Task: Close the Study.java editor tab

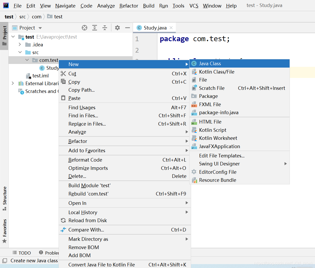Action: point(171,28)
